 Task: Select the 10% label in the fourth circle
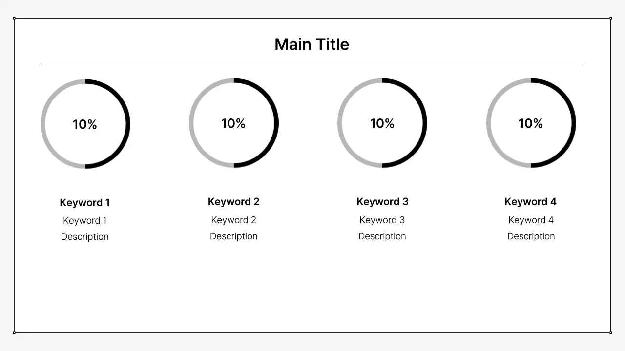[531, 123]
